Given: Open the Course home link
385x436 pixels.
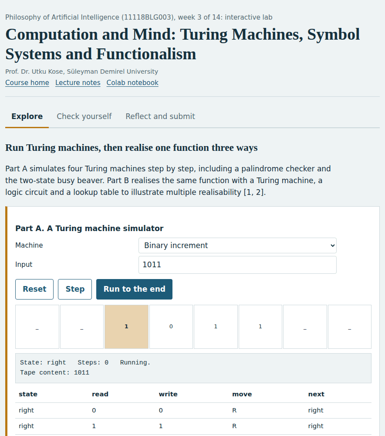Looking at the screenshot, I should point(27,82).
